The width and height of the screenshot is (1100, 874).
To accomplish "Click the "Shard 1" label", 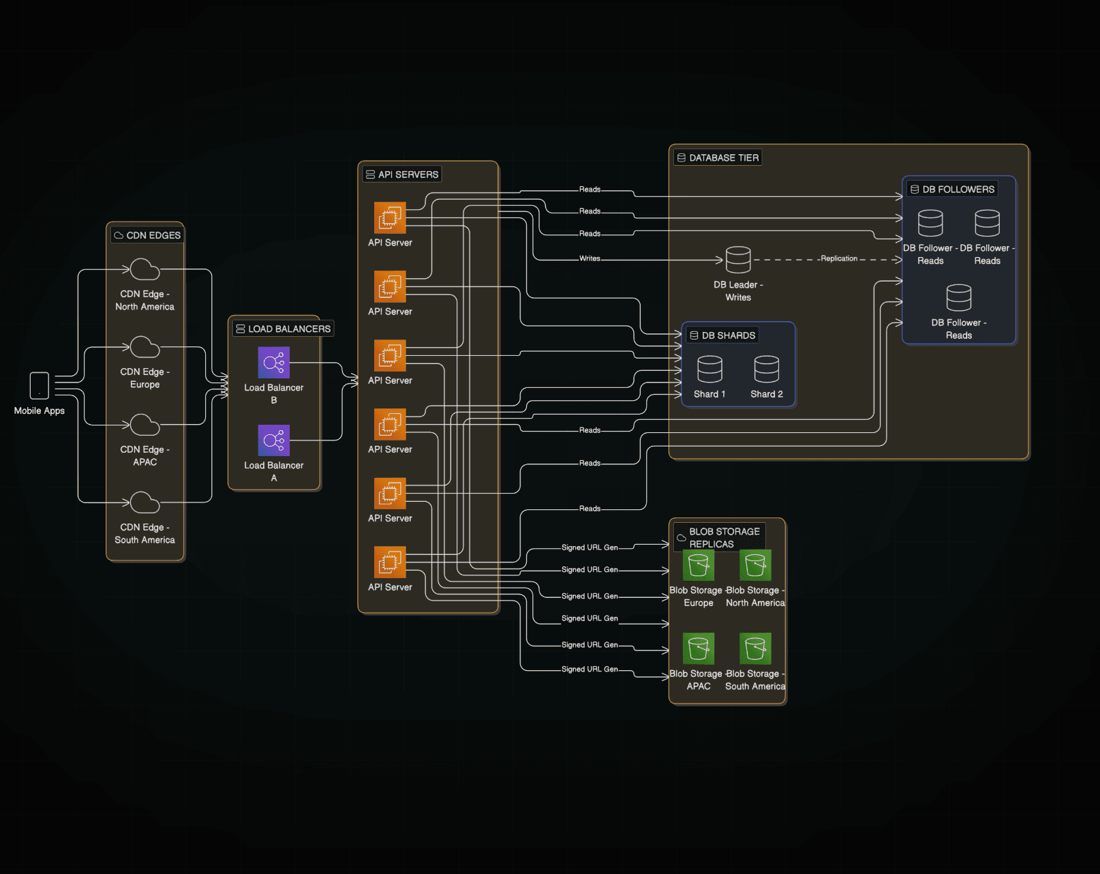I will (x=709, y=394).
